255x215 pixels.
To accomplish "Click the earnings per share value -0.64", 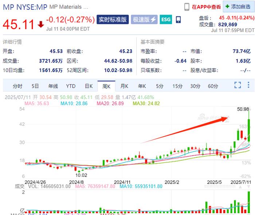I will [x=180, y=61].
